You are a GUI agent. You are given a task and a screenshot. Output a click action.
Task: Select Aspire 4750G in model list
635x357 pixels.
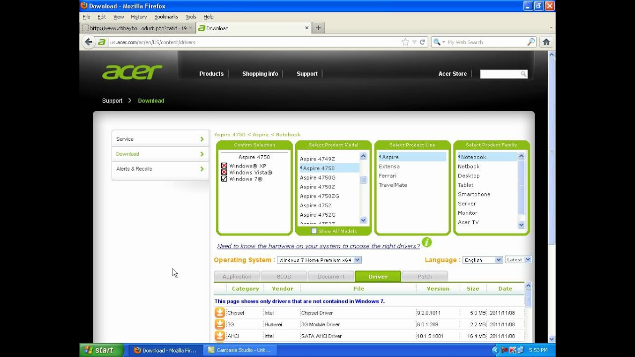(x=317, y=178)
